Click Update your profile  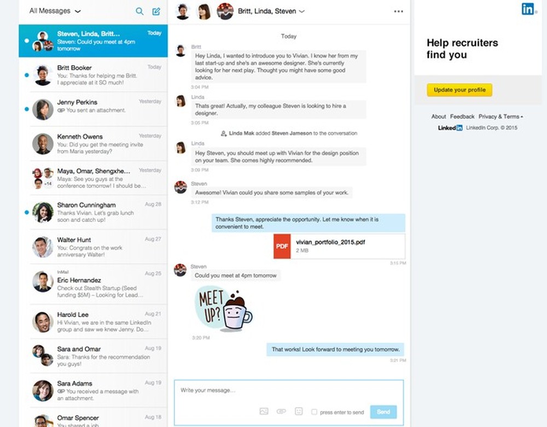pyautogui.click(x=459, y=90)
